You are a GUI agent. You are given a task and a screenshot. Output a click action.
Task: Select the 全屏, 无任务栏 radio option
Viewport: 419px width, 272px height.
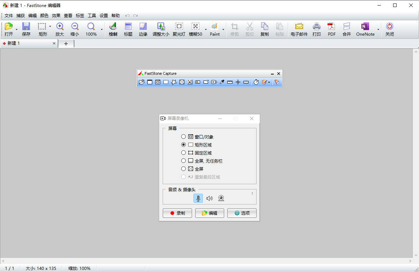tap(183, 161)
